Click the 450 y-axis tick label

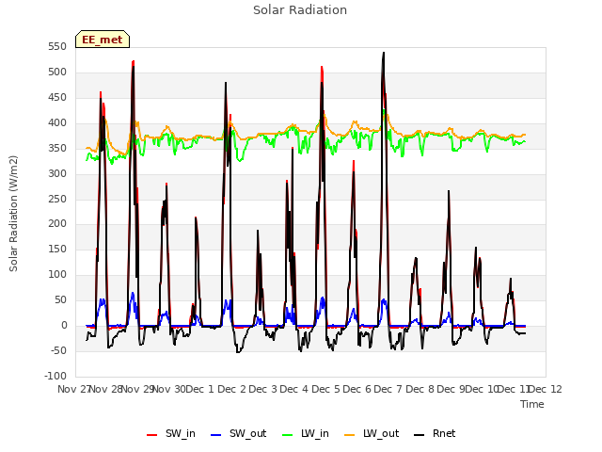click(x=57, y=98)
